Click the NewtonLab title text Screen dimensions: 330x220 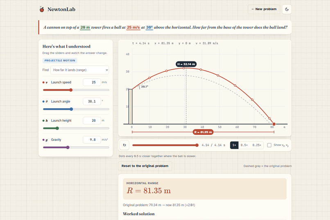pos(61,9)
